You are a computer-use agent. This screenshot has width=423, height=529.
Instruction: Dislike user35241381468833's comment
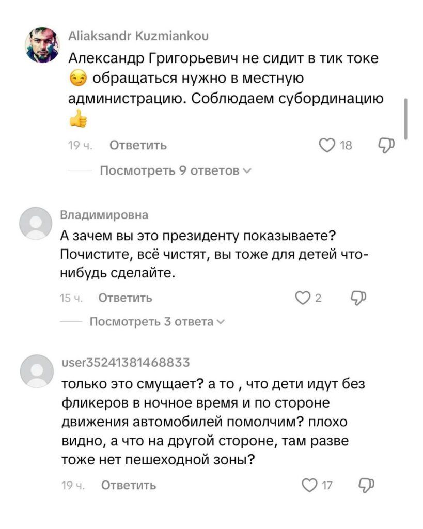(365, 484)
